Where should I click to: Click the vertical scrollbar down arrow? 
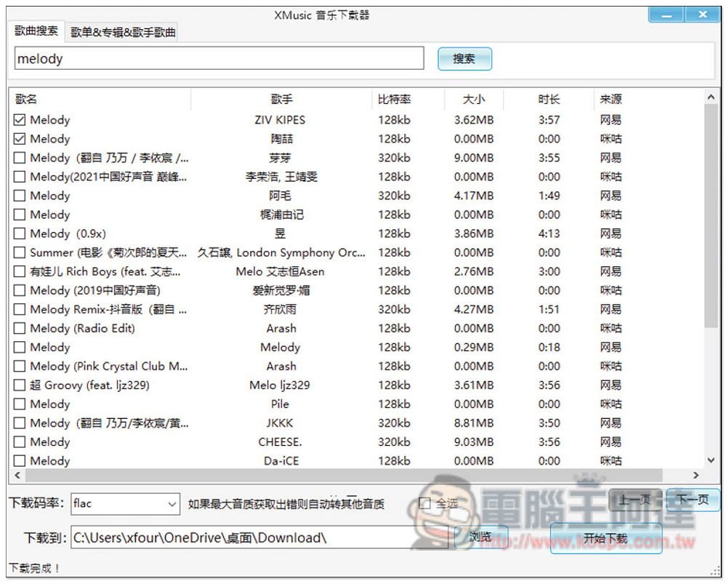(711, 460)
